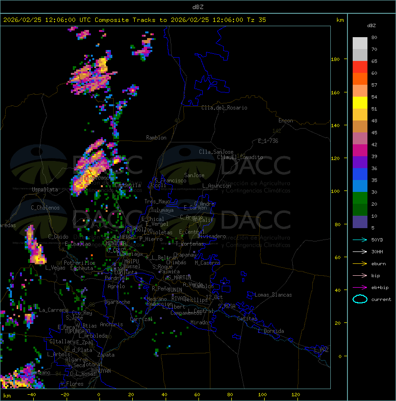
Task: Click the 'Anchoris' map label
Action: 111,324
